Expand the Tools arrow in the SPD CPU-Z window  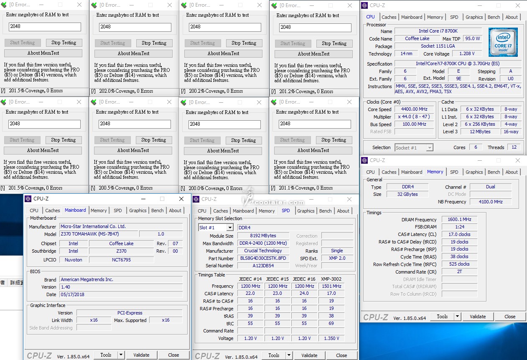click(289, 355)
